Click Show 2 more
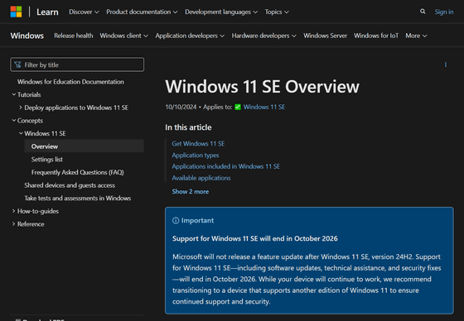This screenshot has width=464, height=321. click(191, 192)
